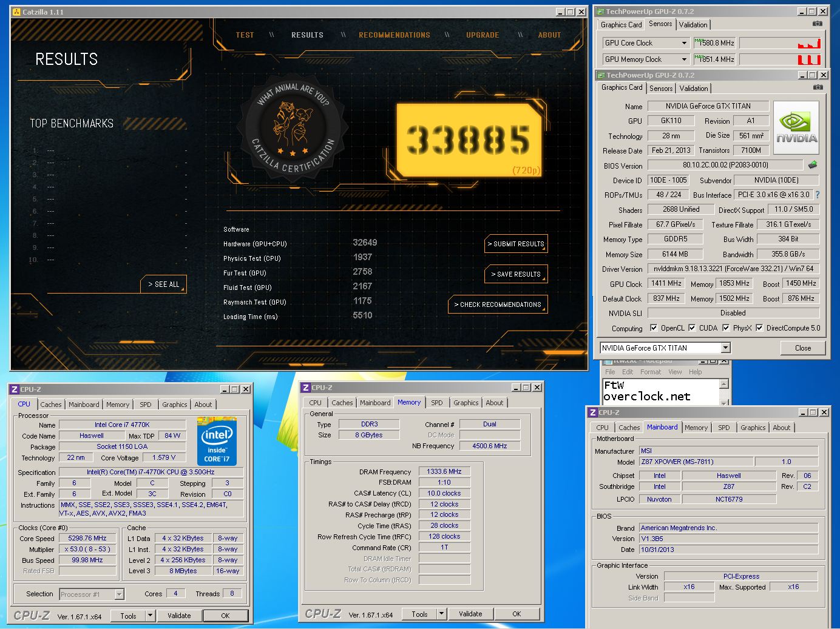Screen dimensions: 840x629
Task: Click the Mainboard model Z87 XPOWER field
Action: [x=696, y=462]
